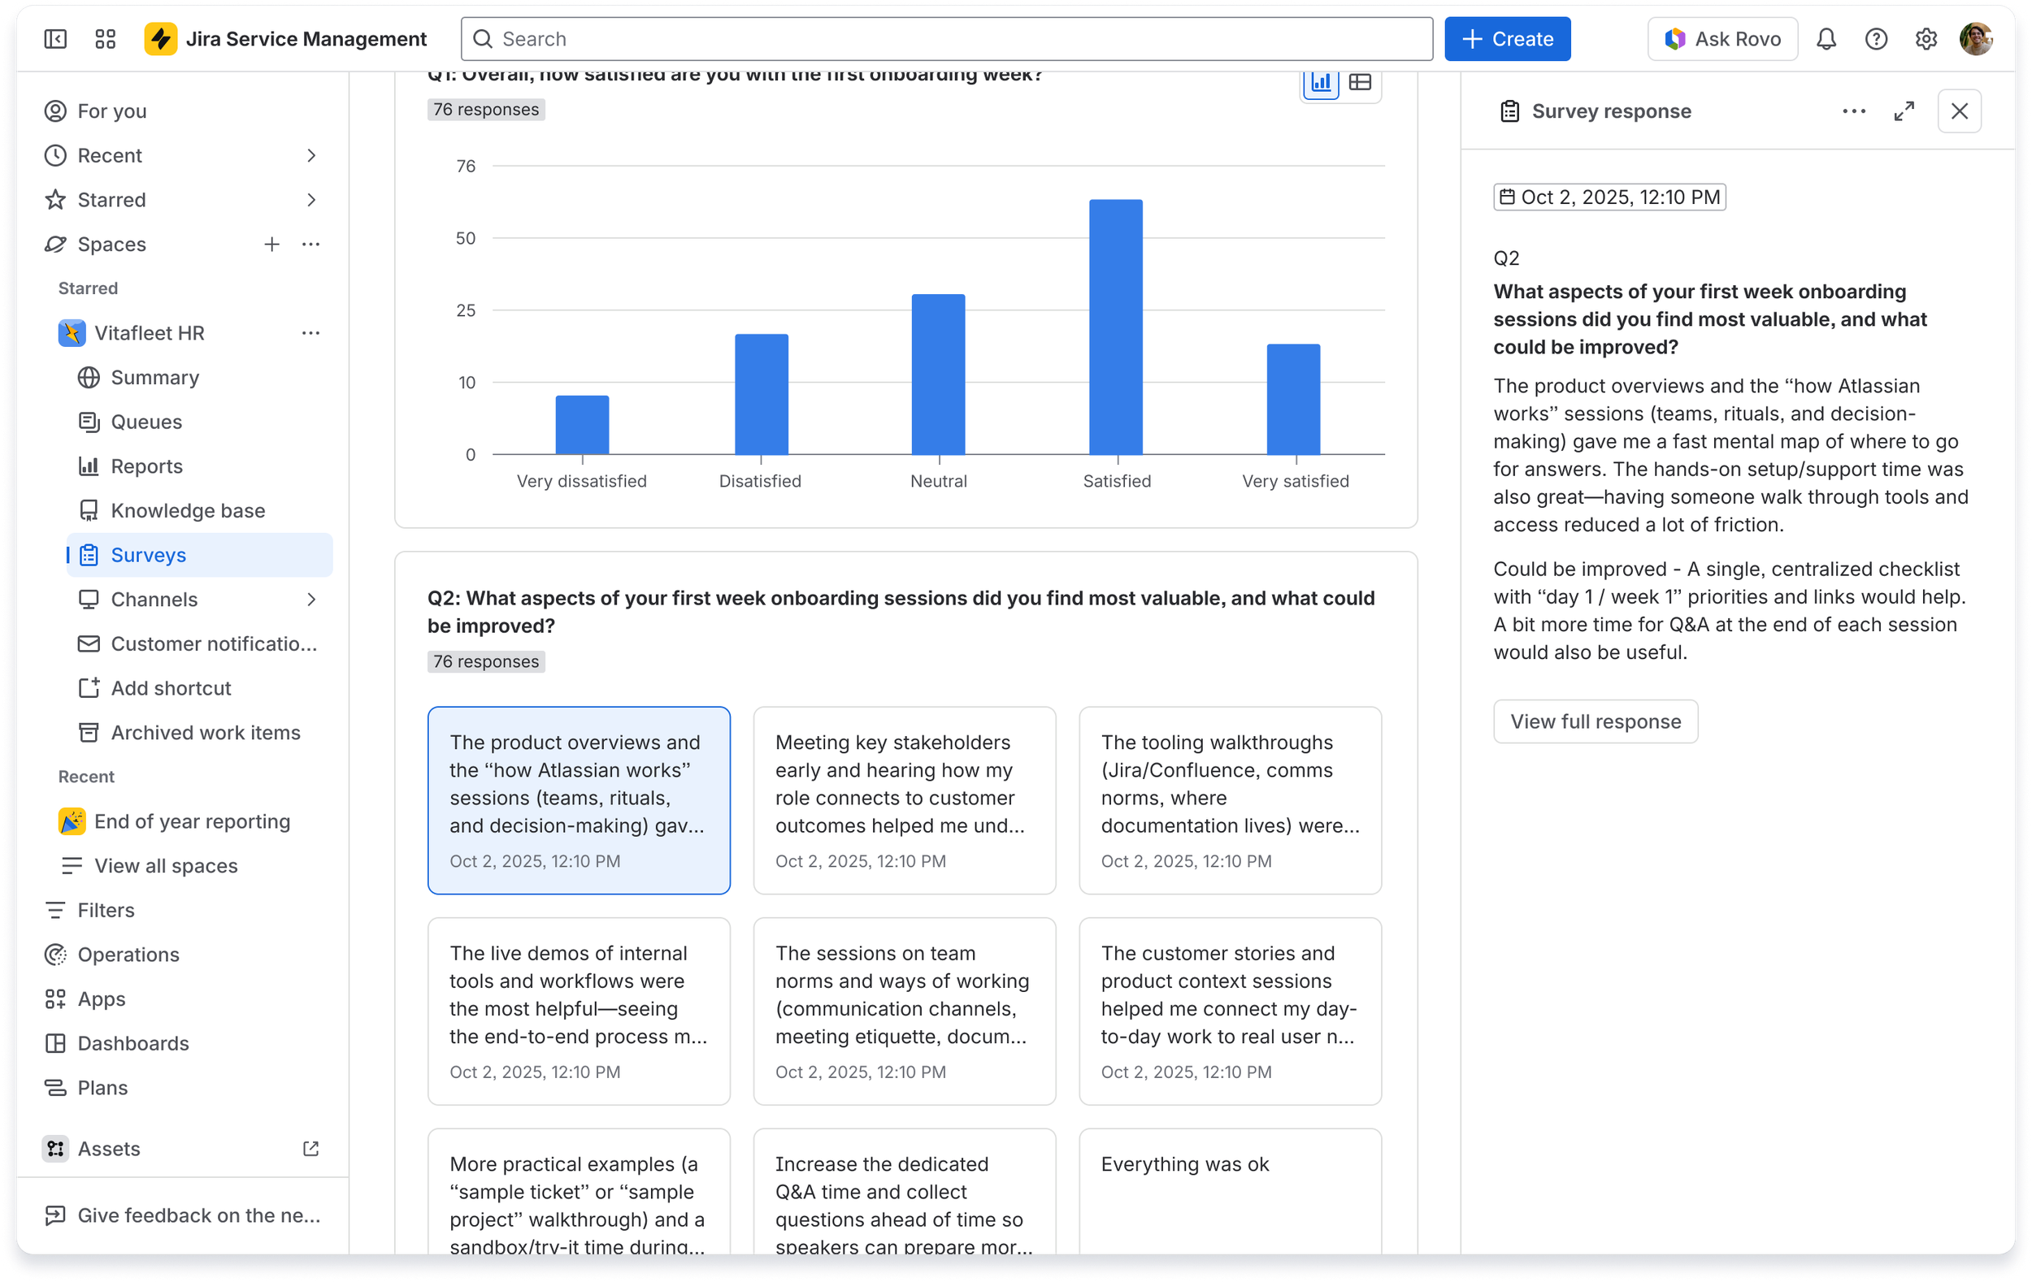Select the bar chart view for Q1
Image resolution: width=2032 pixels, height=1282 pixels.
point(1322,83)
